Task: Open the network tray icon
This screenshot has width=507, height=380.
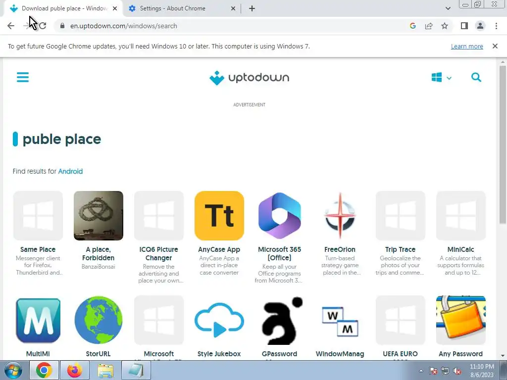Action: click(x=445, y=371)
